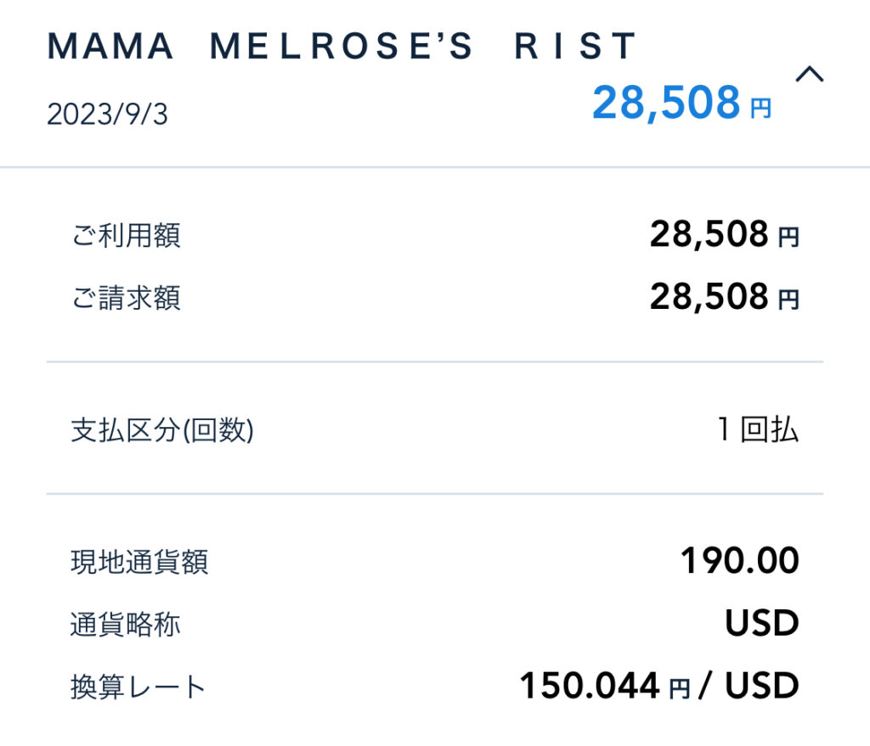Viewport: 870px width, 746px height.
Task: Click the ご請求額 label
Action: 126,298
